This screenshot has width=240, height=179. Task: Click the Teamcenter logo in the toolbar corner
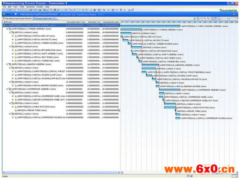pos(228,10)
